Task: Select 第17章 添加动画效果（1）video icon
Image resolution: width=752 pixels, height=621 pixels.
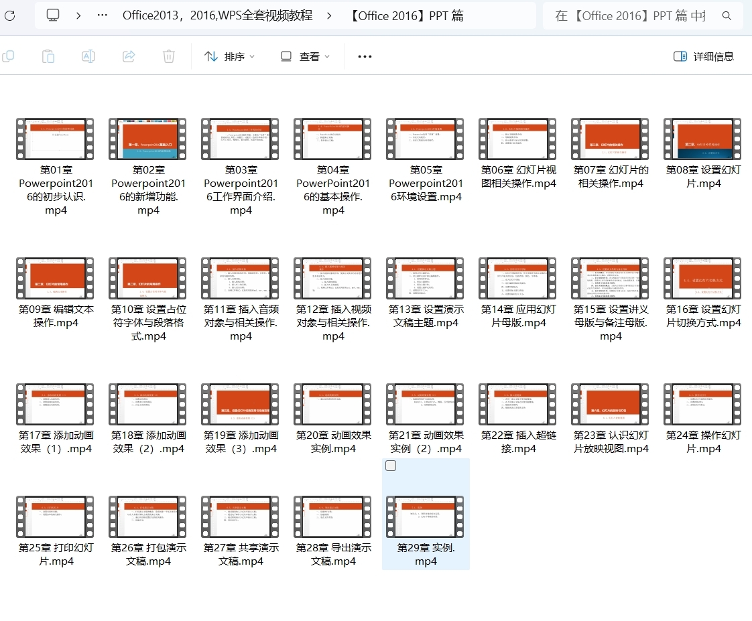Action: 55,404
